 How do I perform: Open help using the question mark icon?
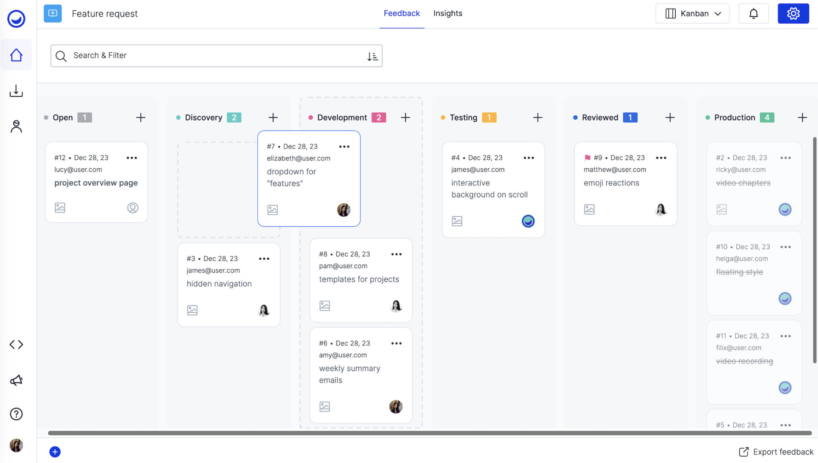click(x=16, y=414)
